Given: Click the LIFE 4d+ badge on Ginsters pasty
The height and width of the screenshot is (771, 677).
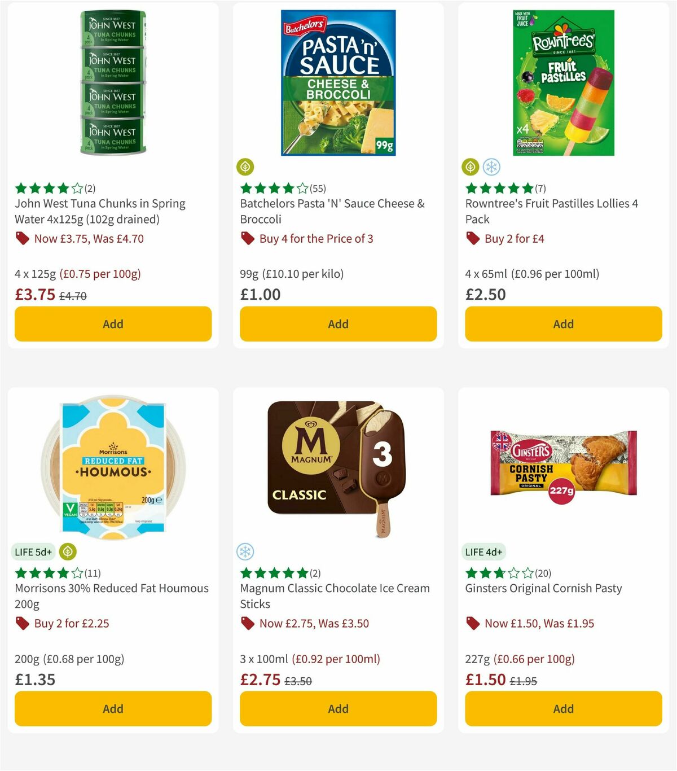Looking at the screenshot, I should click(484, 551).
